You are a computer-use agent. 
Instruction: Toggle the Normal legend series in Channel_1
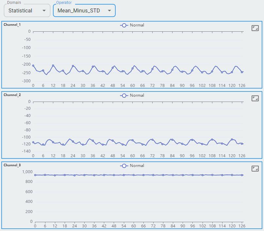132,25
